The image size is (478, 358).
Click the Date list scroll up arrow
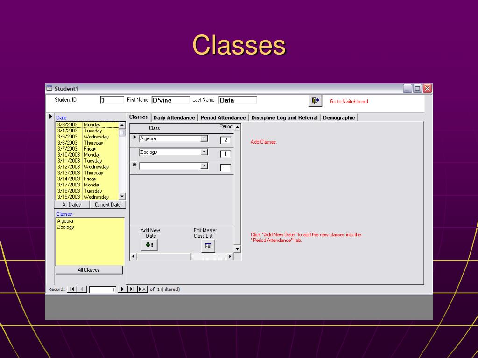[122, 125]
